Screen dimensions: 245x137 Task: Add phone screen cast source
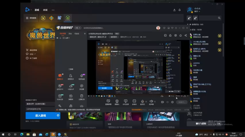(x=126, y=102)
